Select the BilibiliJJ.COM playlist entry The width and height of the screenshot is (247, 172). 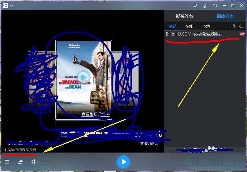click(205, 34)
